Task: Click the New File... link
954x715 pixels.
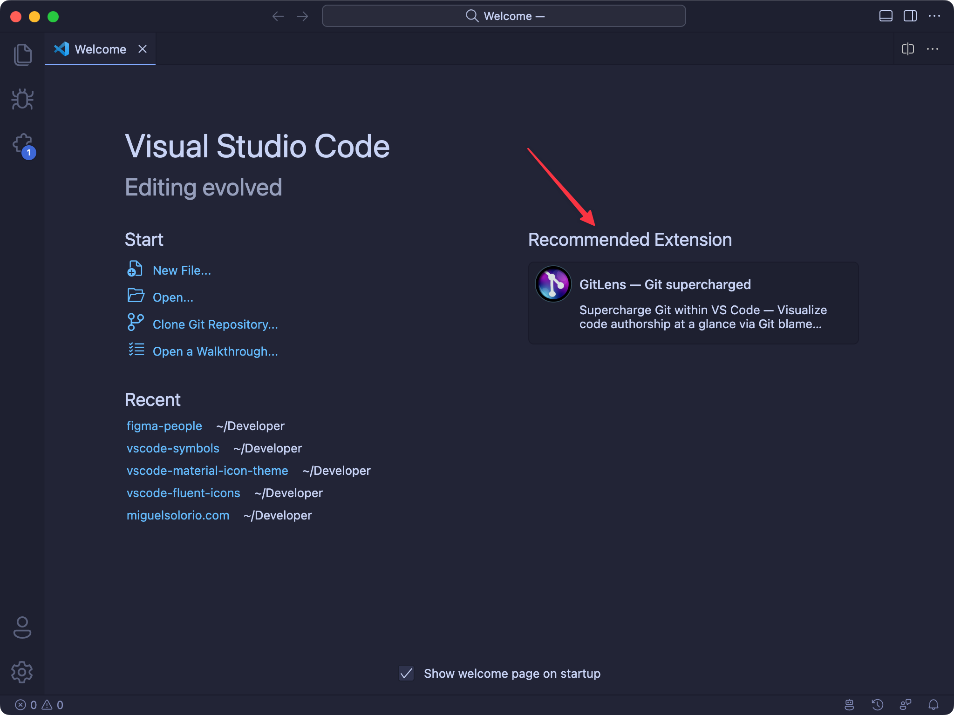Action: point(182,270)
